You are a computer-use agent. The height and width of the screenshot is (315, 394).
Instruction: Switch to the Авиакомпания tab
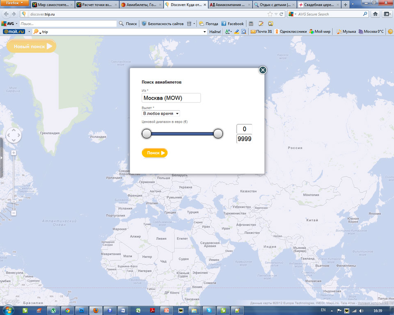click(x=230, y=5)
